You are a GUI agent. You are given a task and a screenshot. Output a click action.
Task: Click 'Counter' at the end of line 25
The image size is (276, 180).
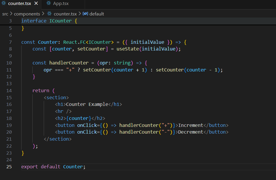pos(73,167)
